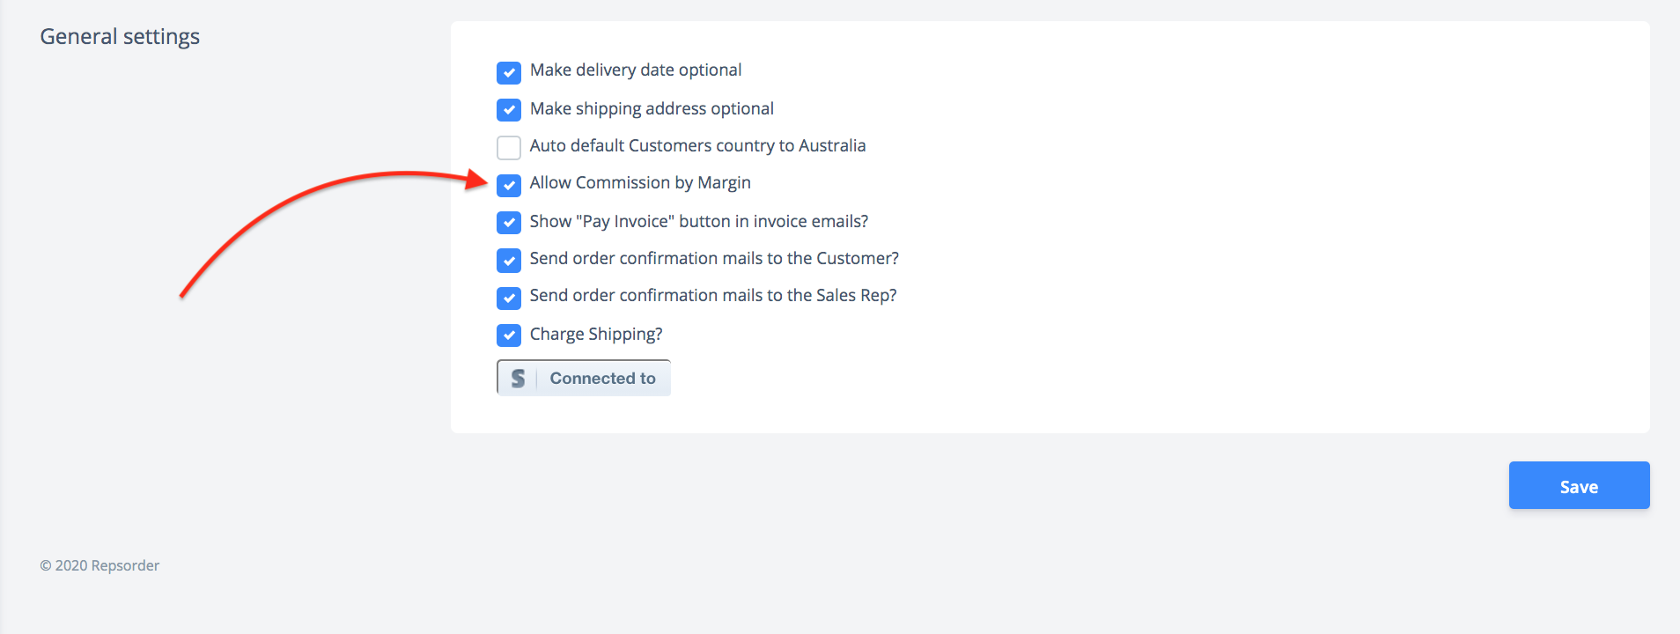
Task: Click the "Auto default Customers country to Australia" label
Action: tap(697, 145)
